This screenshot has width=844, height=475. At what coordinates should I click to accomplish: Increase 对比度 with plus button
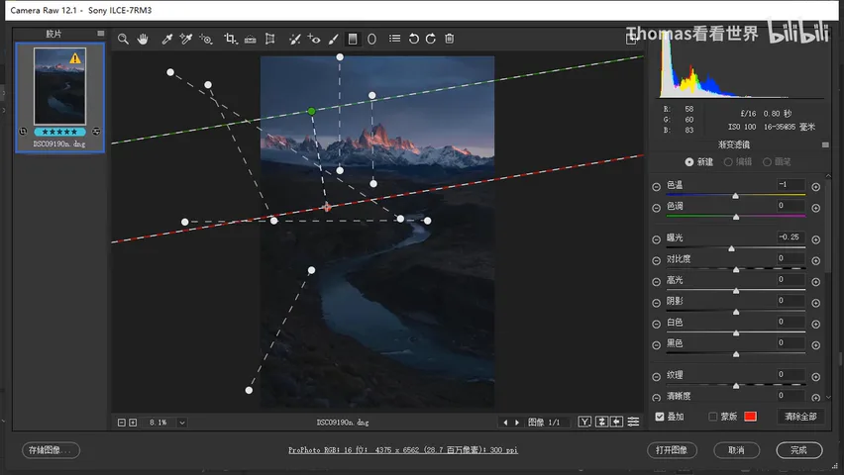(816, 260)
